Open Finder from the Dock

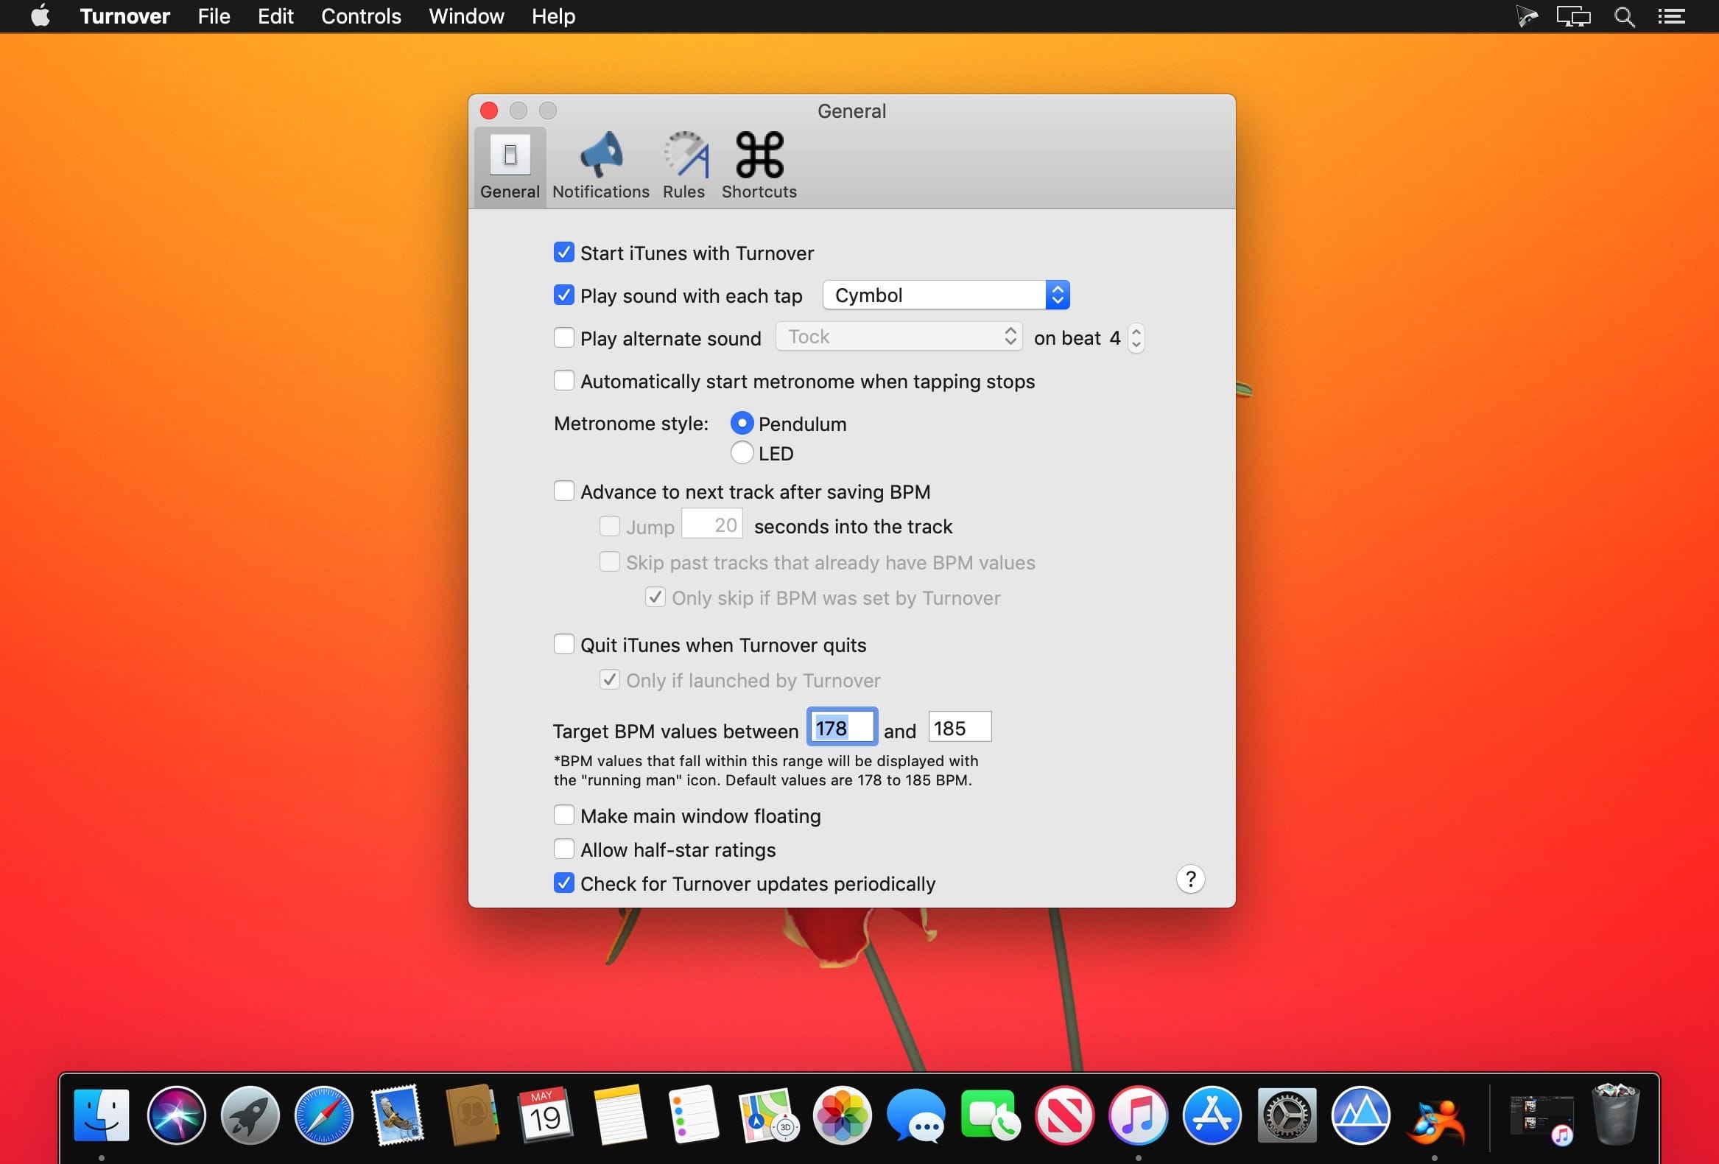[x=102, y=1115]
